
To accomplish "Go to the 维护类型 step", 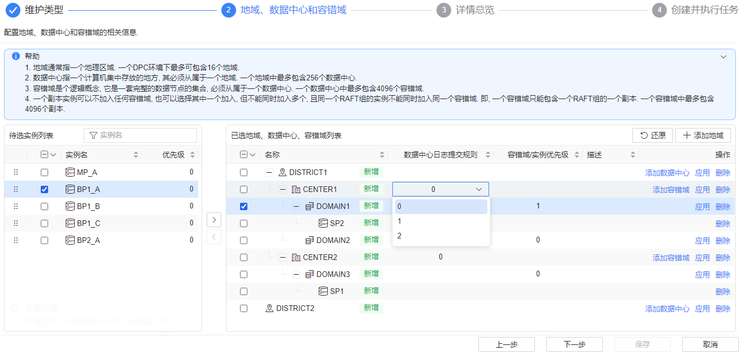I will point(35,10).
